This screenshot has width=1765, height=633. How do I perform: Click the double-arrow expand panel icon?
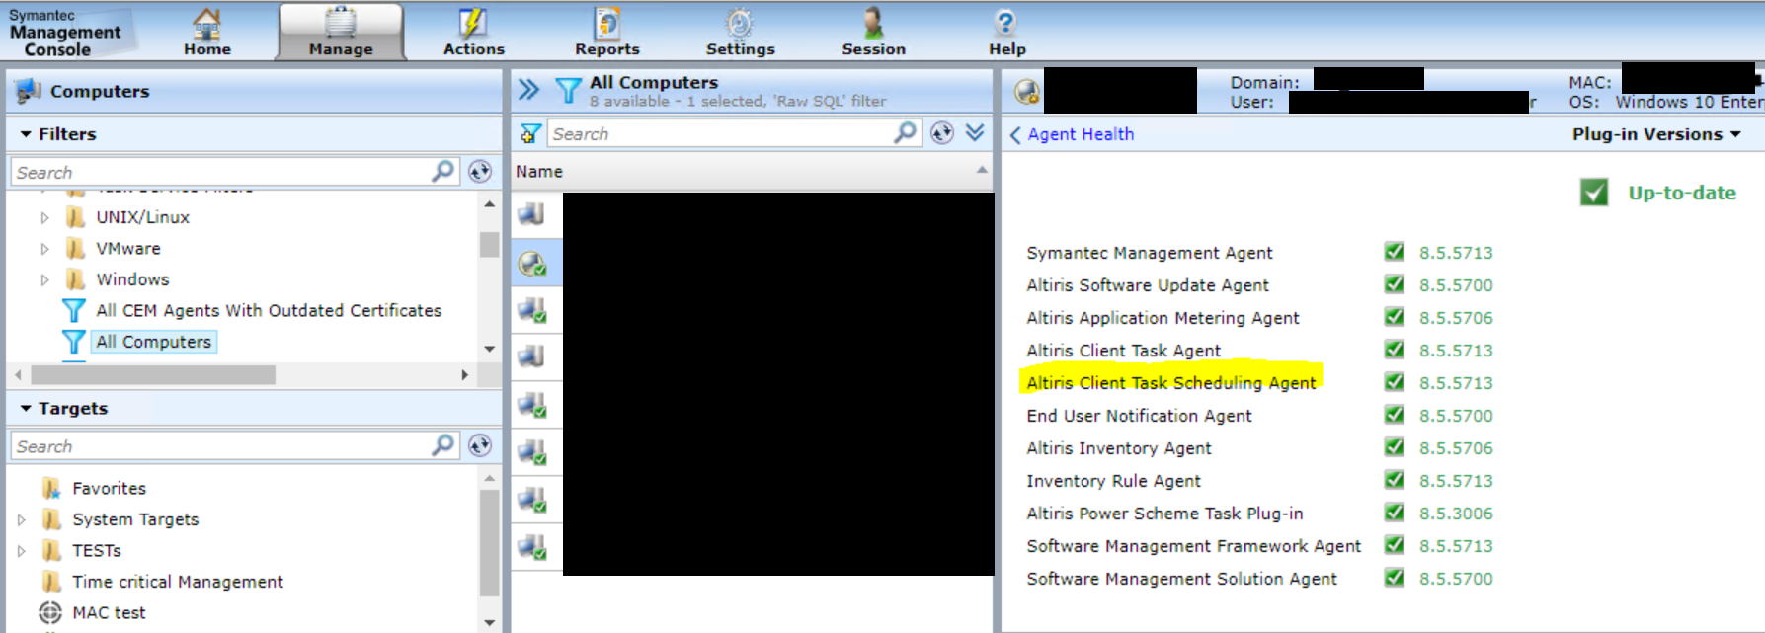tap(529, 90)
